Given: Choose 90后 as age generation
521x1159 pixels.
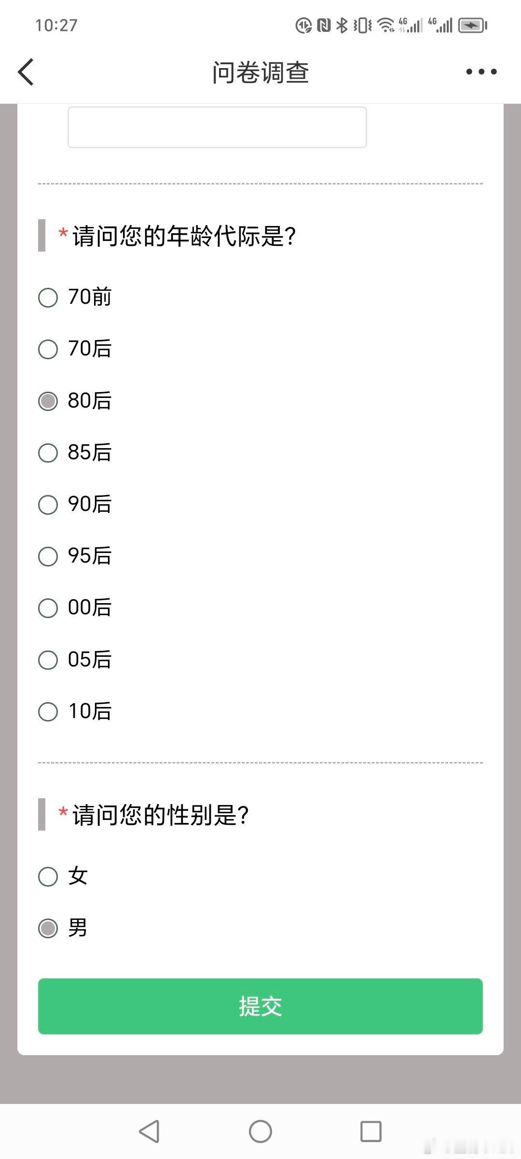Looking at the screenshot, I should [x=75, y=504].
